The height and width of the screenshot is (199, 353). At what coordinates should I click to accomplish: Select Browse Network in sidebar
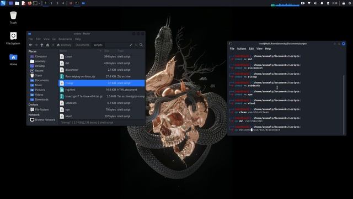(x=42, y=120)
